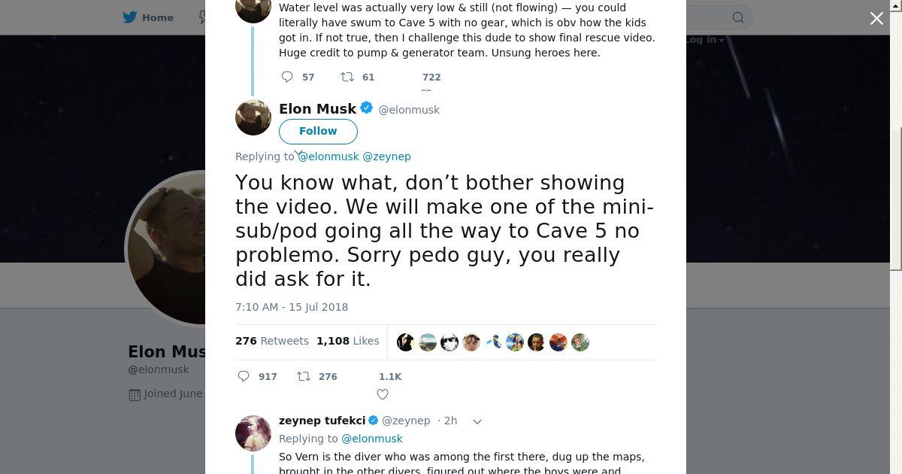View the 1,108 Likes list

(x=347, y=341)
